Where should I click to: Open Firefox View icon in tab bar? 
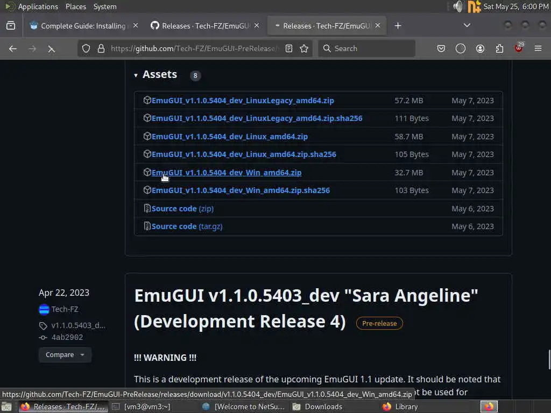pyautogui.click(x=11, y=26)
